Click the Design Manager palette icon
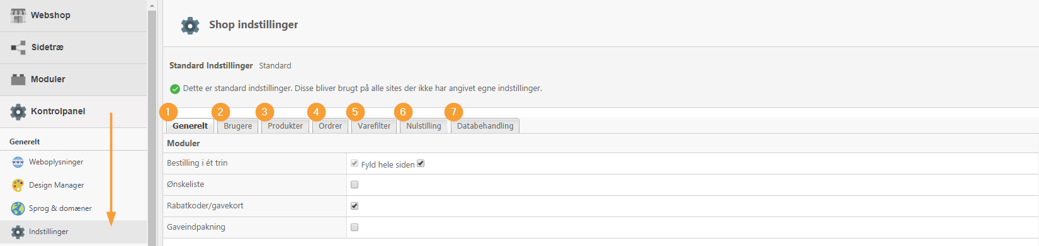This screenshot has width=1039, height=246. pos(18,185)
